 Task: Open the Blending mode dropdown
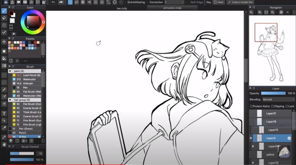(x=278, y=99)
